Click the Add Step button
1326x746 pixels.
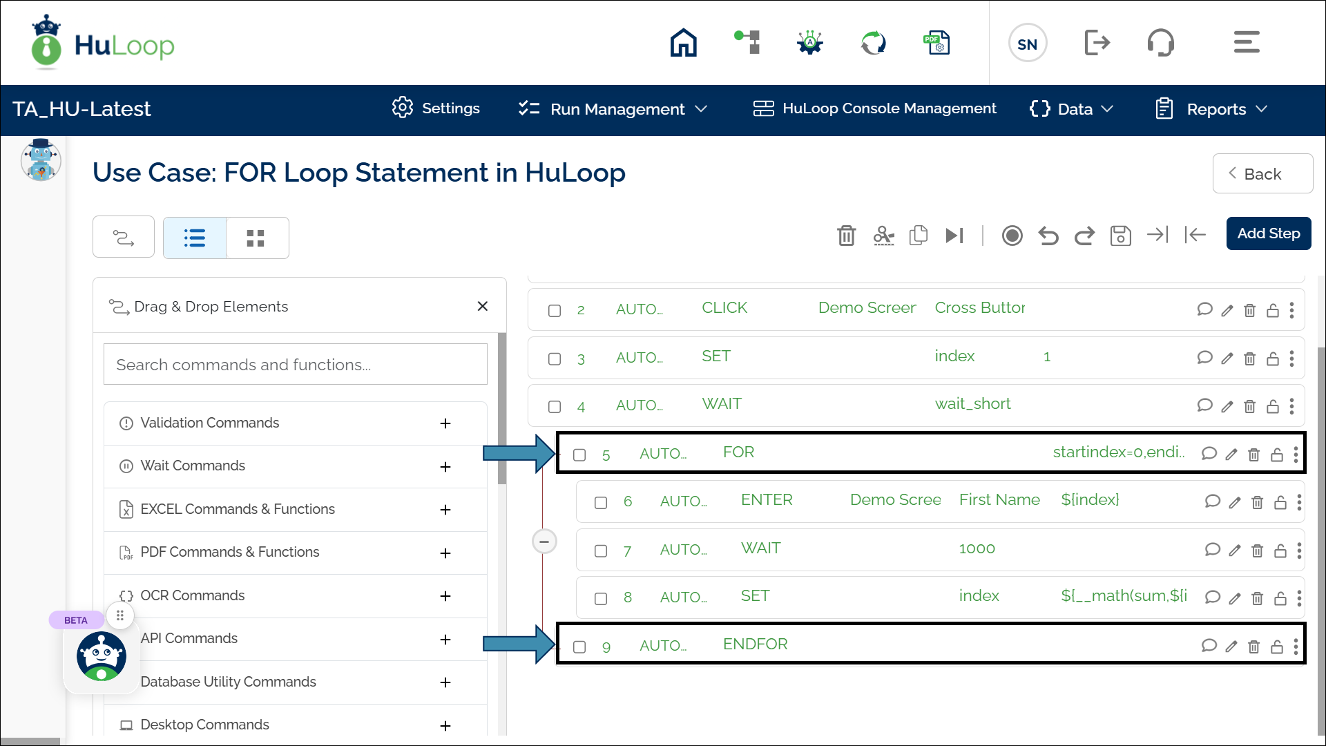click(x=1268, y=233)
